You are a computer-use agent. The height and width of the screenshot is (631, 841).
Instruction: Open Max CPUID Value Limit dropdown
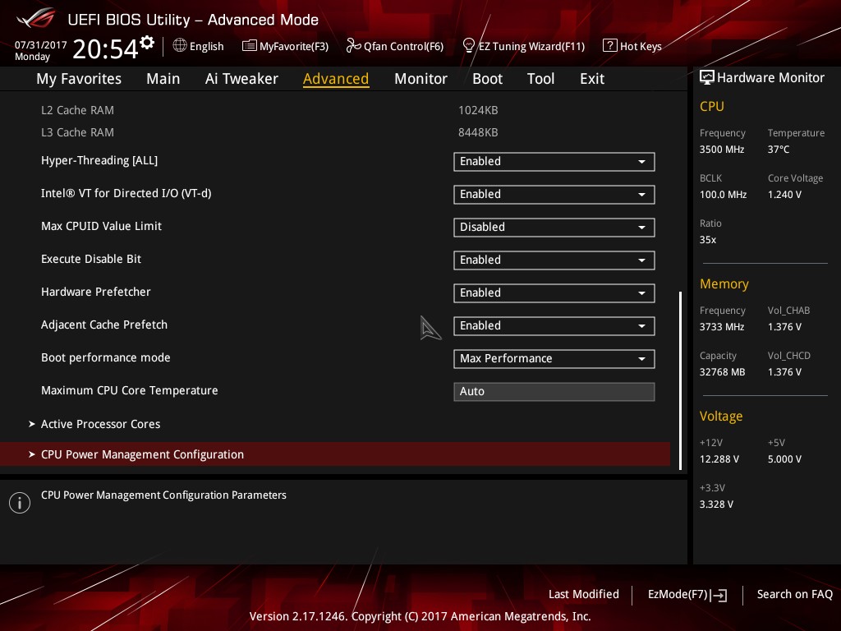click(x=554, y=227)
